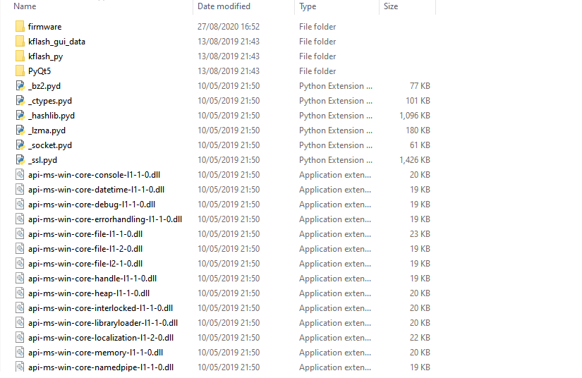Image resolution: width=582 pixels, height=378 pixels.
Task: Select api-ms-win-core-datetime-l1-1-0.dll file
Action: pyautogui.click(x=96, y=190)
